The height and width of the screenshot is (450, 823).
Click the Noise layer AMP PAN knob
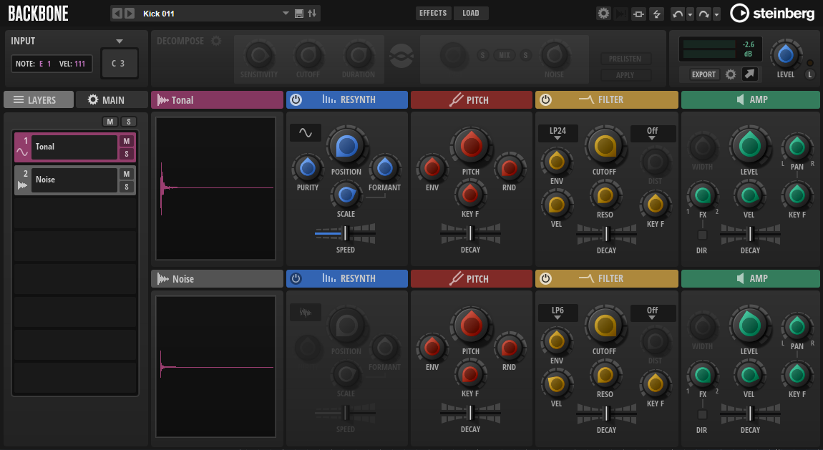point(797,327)
